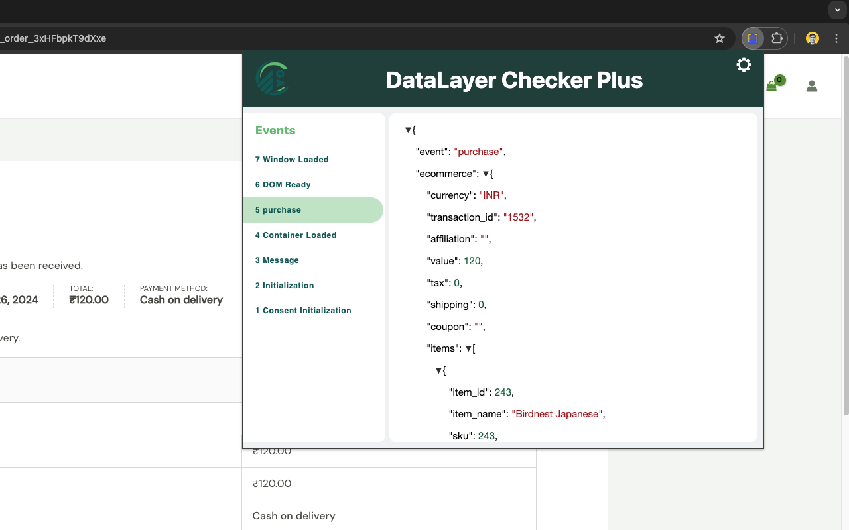Bookmark the page using the star icon

720,38
